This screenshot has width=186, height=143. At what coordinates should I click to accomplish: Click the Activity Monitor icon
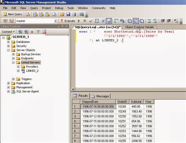82,14
